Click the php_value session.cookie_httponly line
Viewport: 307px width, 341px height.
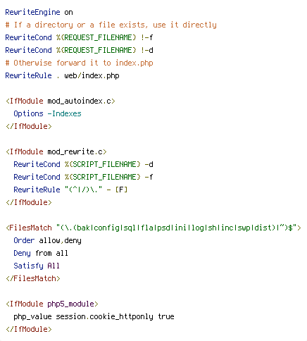pyautogui.click(x=94, y=316)
